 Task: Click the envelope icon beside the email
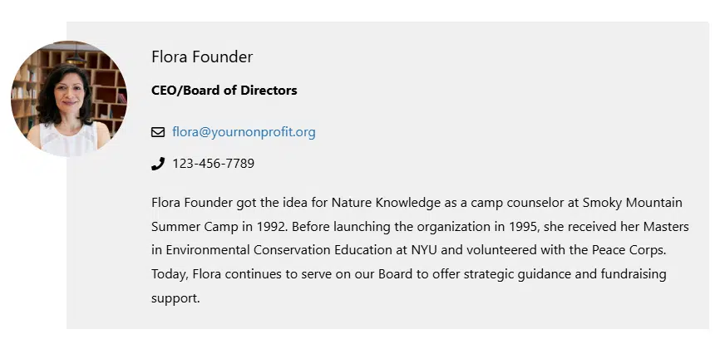[x=158, y=132]
